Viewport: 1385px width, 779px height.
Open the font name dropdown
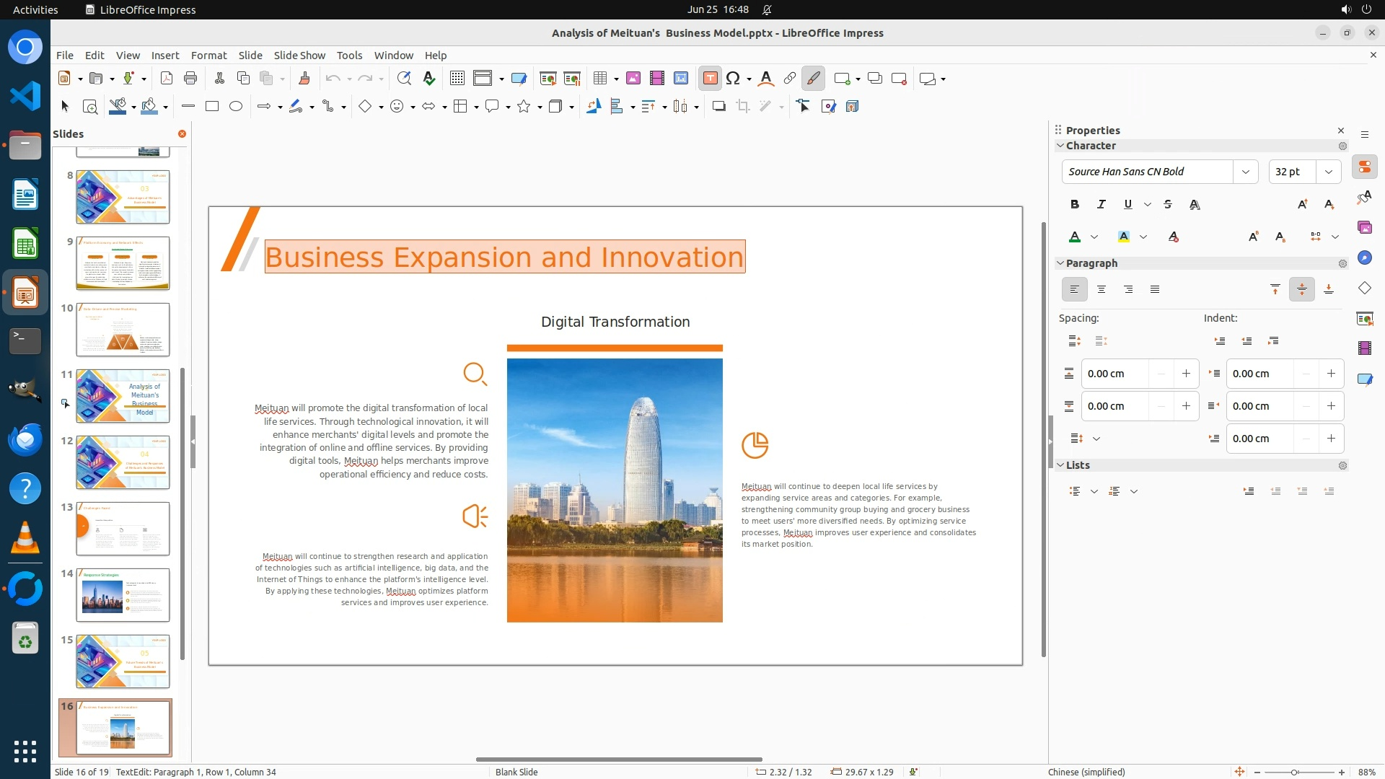[x=1245, y=172]
